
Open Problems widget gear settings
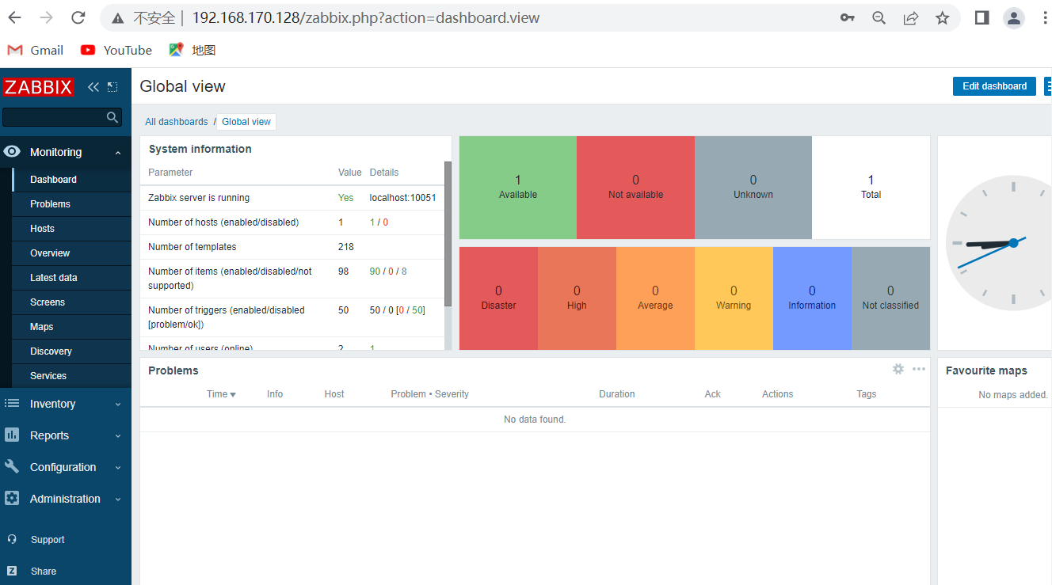point(898,369)
